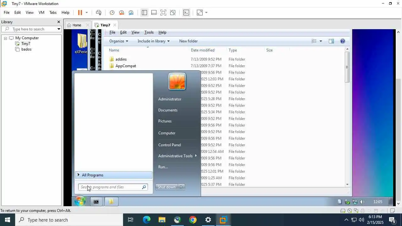This screenshot has height=226, width=402.
Task: Open the stretch mode dropdown arrow
Action: pyautogui.click(x=206, y=13)
